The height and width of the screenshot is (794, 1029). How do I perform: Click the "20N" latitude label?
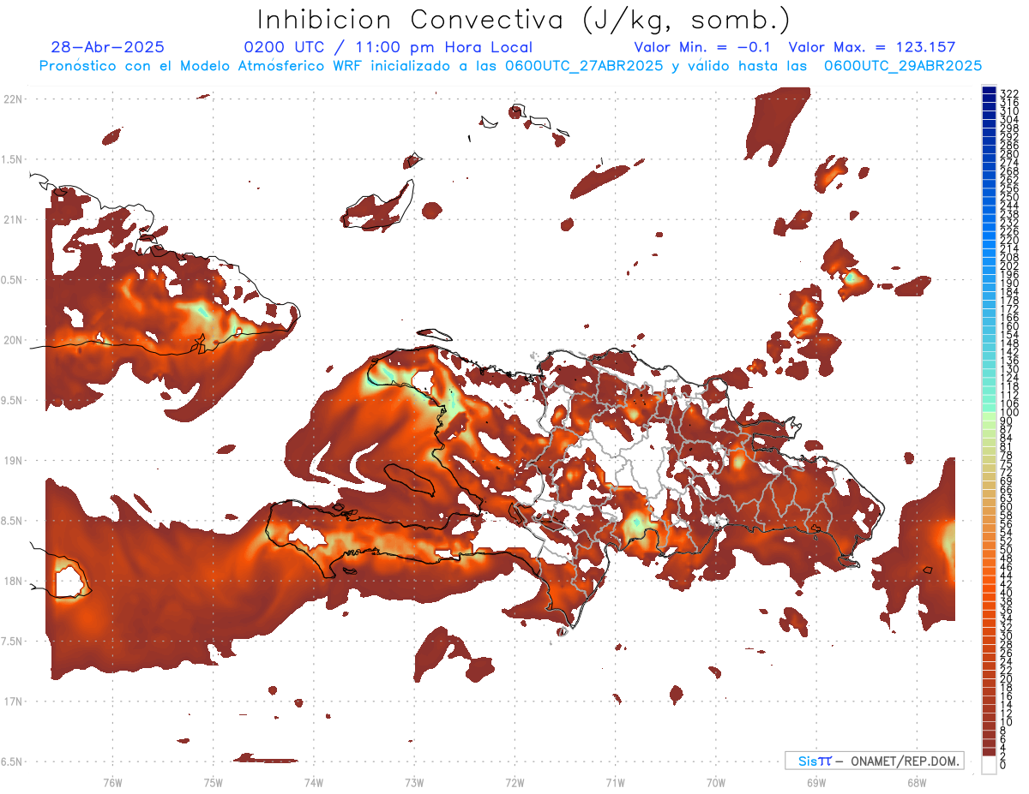click(x=13, y=340)
